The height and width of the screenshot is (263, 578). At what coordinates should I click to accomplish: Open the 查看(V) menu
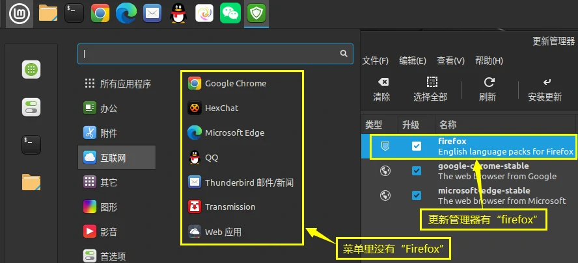(x=450, y=60)
